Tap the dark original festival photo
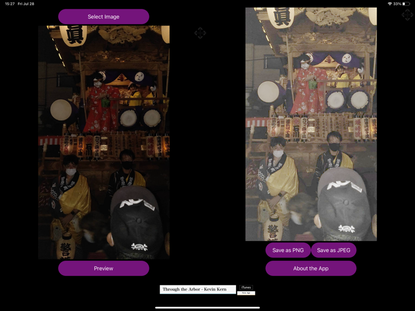Screen dimensions: 415x311 coord(104,142)
